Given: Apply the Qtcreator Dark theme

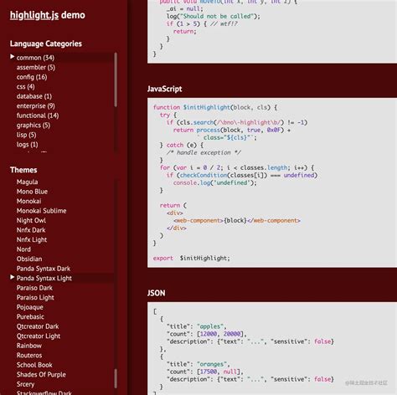Looking at the screenshot, I should [x=38, y=326].
